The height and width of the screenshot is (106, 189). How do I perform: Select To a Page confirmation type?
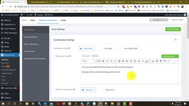107,48
